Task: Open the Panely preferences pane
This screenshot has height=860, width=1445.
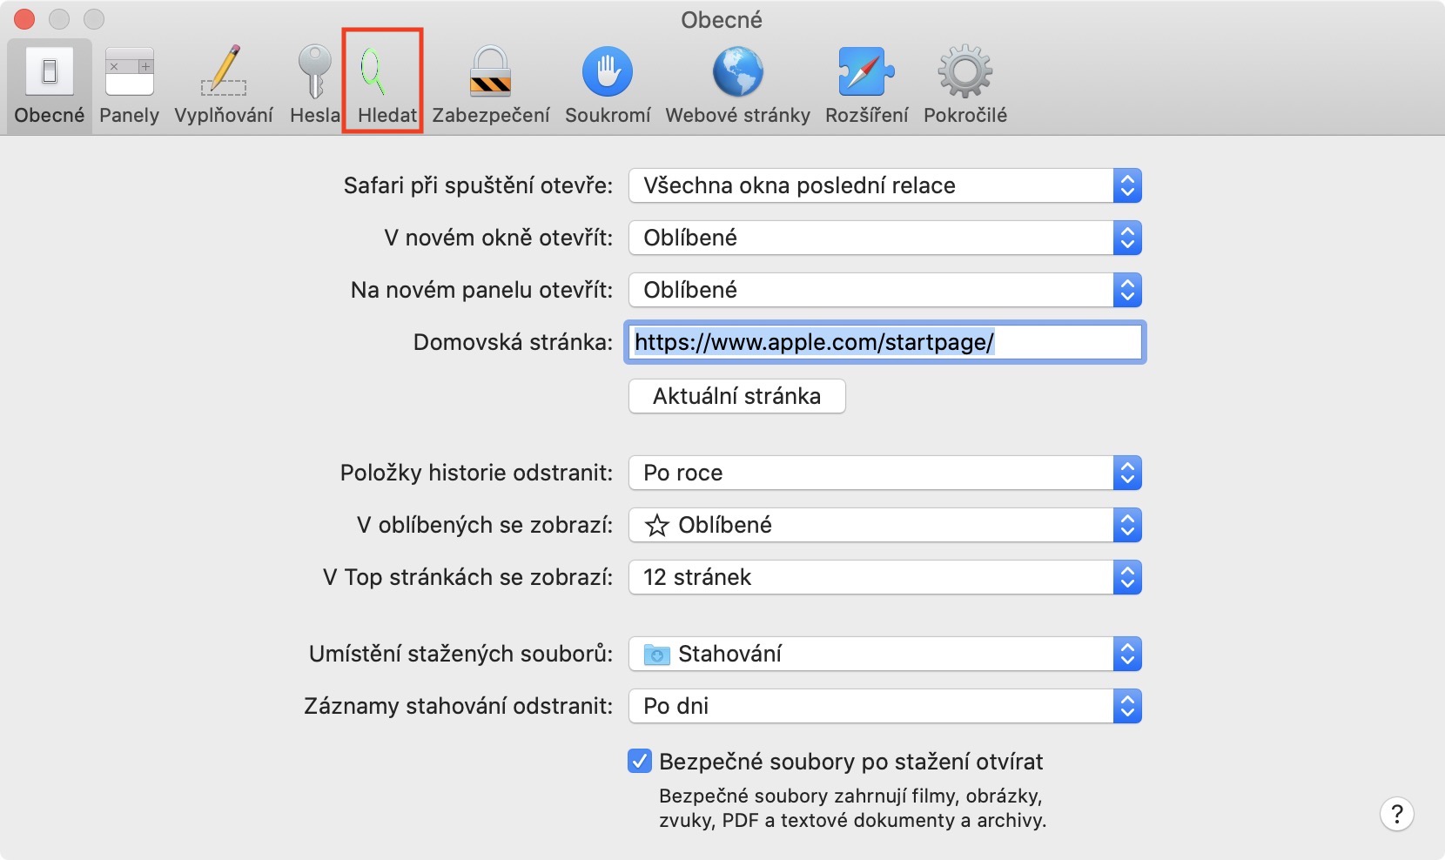Action: coord(129,85)
